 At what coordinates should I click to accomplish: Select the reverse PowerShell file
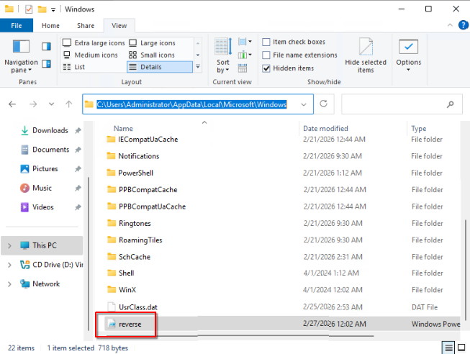click(x=130, y=324)
